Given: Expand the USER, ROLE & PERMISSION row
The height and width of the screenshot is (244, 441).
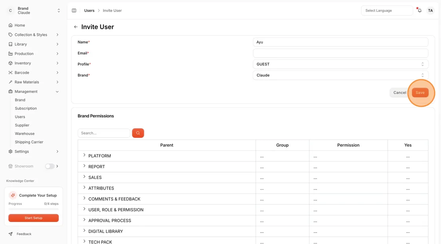Looking at the screenshot, I should [x=84, y=209].
